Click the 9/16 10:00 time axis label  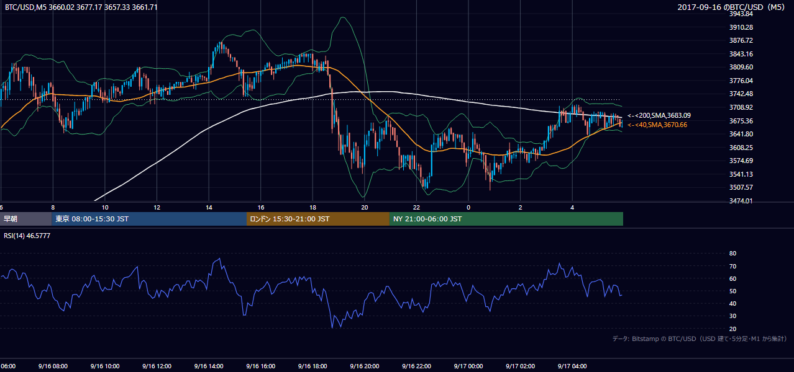point(104,366)
